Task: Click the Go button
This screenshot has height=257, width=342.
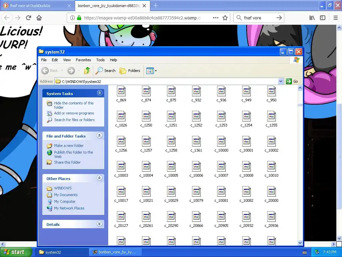Action: click(292, 81)
